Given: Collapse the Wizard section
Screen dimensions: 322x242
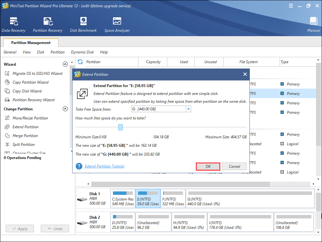Looking at the screenshot, I should (x=65, y=64).
